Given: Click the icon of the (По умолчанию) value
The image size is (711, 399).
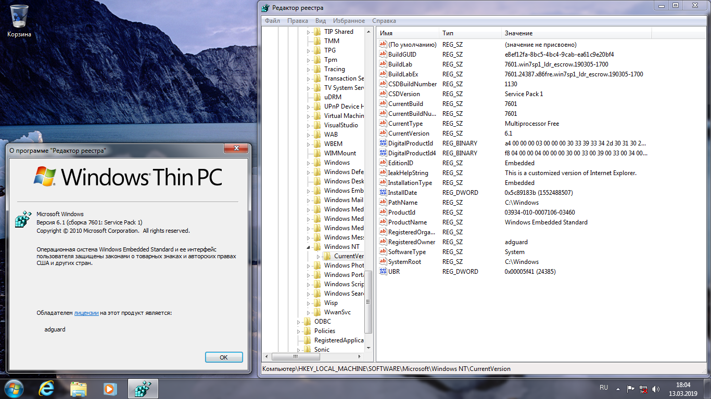Looking at the screenshot, I should pyautogui.click(x=383, y=45).
